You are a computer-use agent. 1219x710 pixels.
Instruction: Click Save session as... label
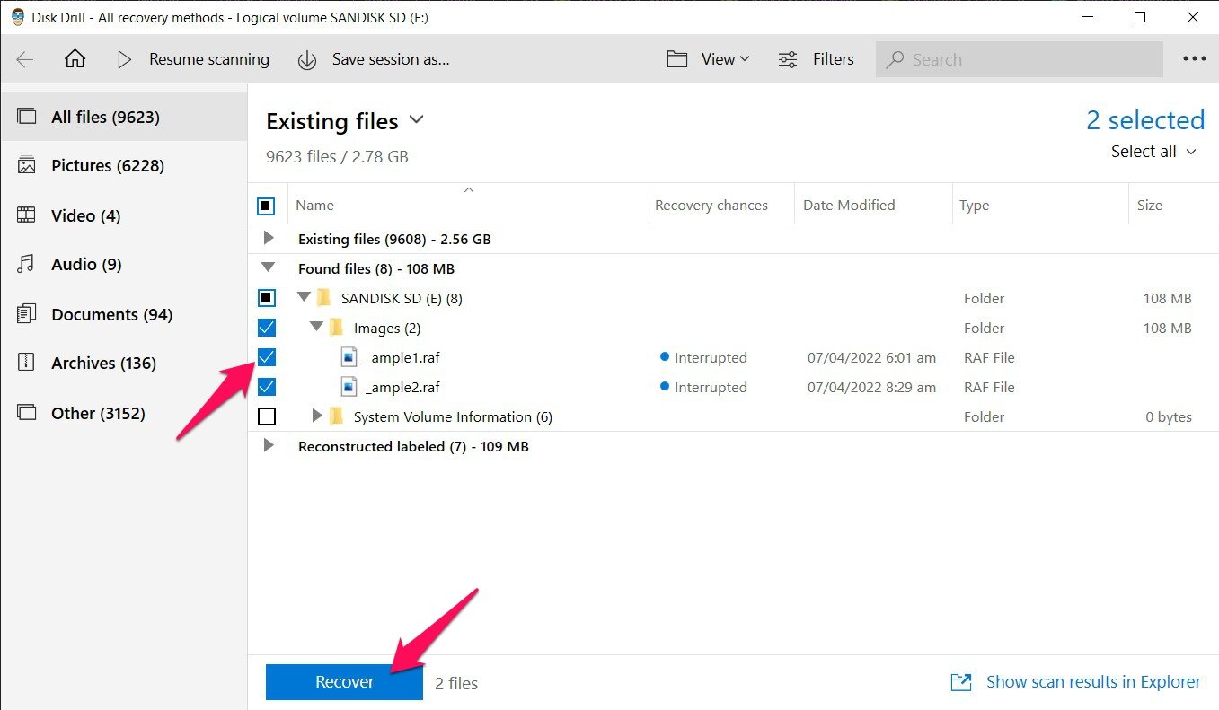pyautogui.click(x=391, y=59)
